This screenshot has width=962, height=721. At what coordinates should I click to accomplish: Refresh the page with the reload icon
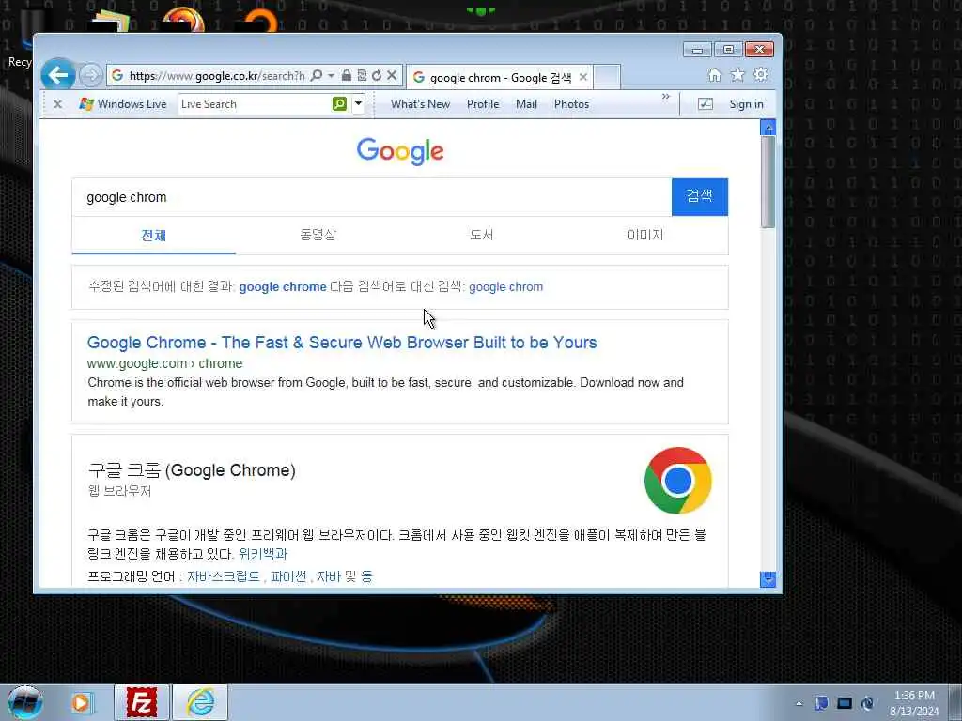(x=376, y=75)
